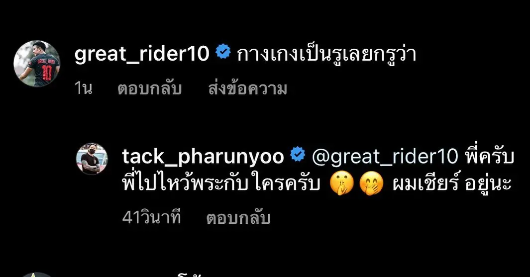Click the 1น timestamp under great_rider10
The image size is (530, 277).
click(x=83, y=89)
